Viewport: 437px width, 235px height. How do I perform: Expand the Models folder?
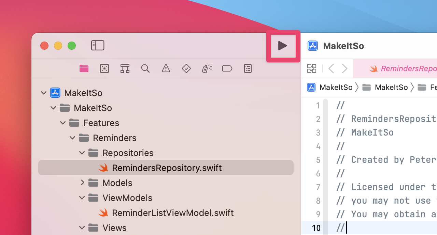(x=82, y=183)
